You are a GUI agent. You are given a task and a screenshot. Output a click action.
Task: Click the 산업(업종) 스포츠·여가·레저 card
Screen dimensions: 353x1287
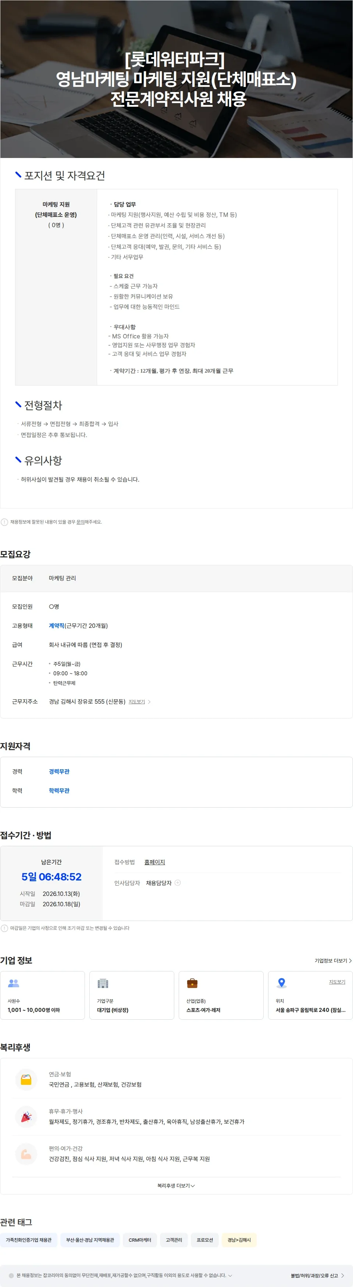pos(221,995)
